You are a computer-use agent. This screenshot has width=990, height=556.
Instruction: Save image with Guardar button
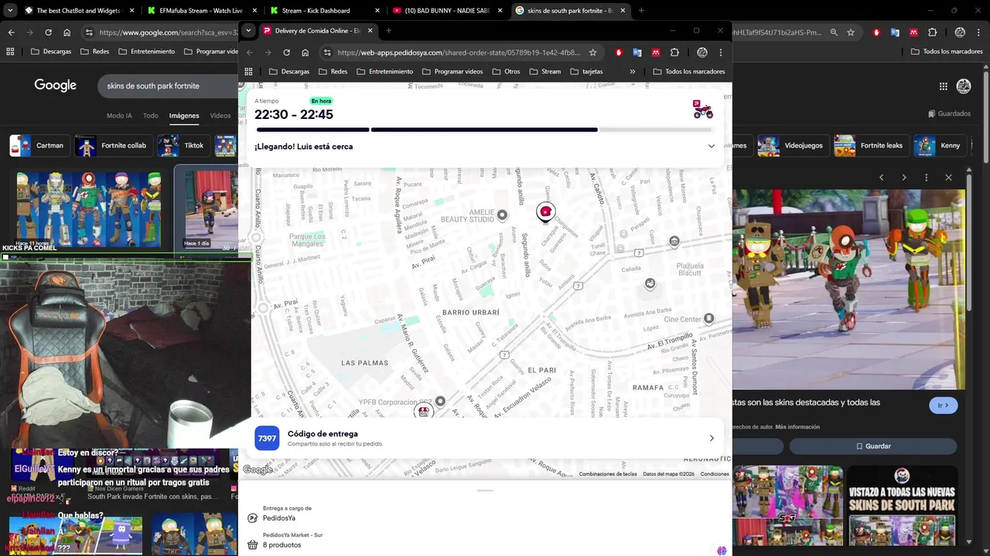pos(873,446)
